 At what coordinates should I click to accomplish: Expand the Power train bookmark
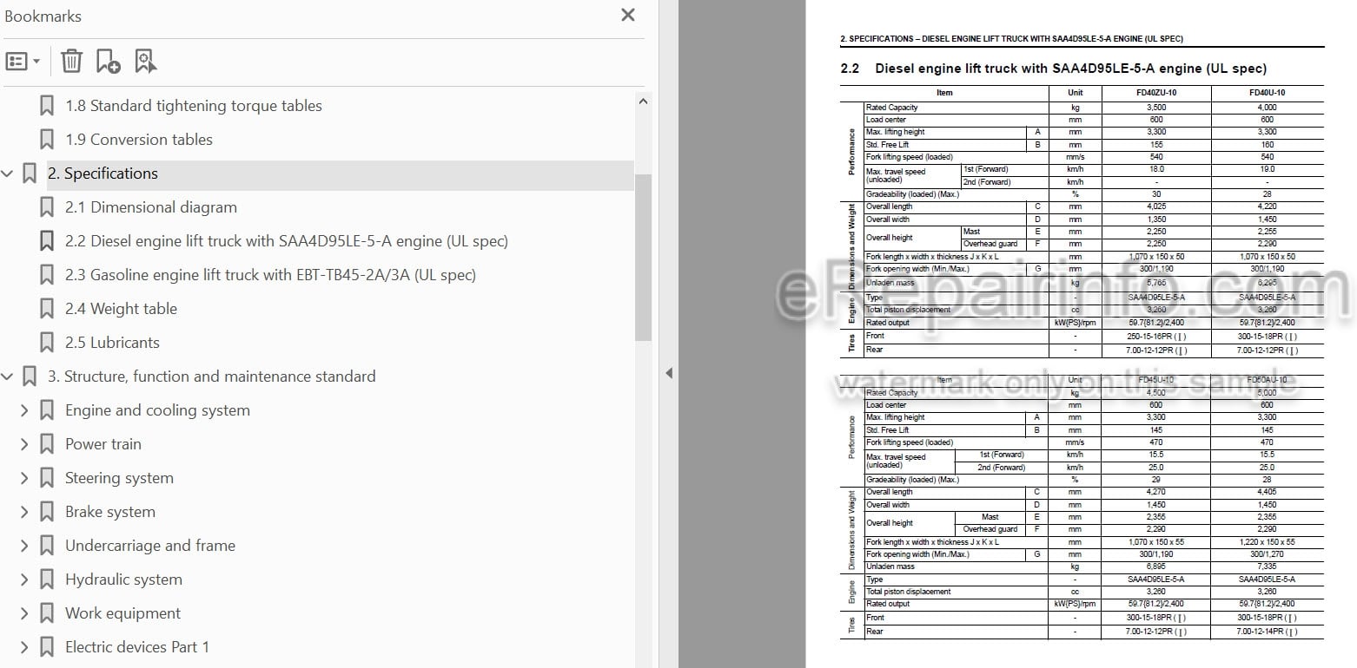pos(24,444)
